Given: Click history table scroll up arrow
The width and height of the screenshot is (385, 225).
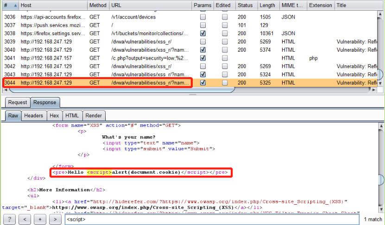Looking at the screenshot, I should tap(380, 14).
